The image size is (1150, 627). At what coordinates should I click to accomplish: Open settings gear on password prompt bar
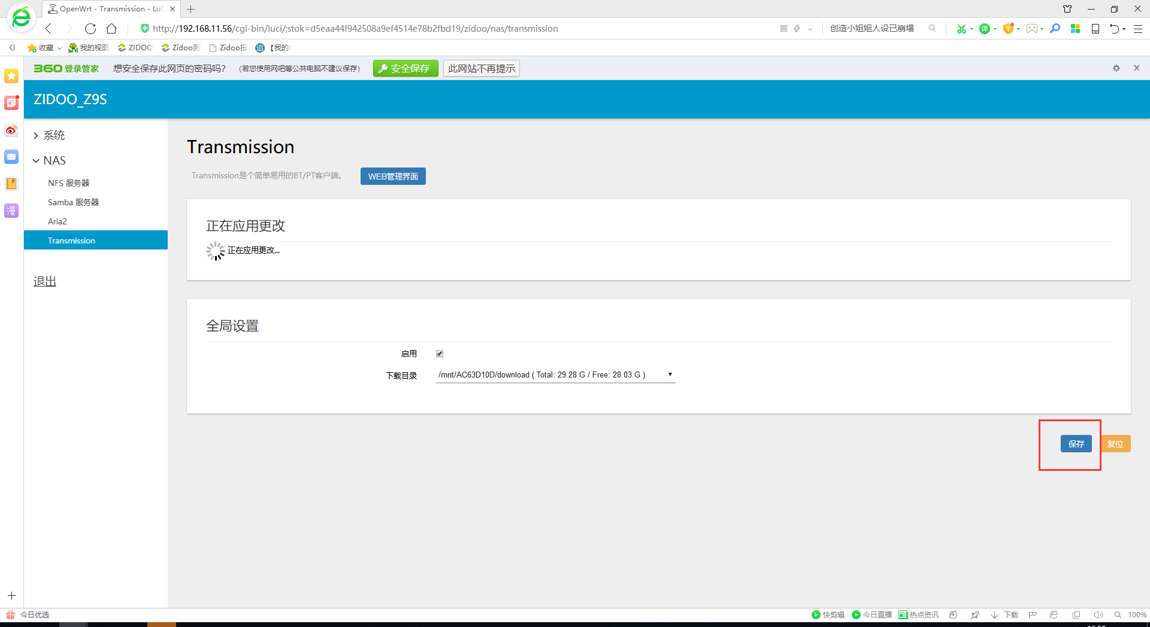coord(1116,68)
